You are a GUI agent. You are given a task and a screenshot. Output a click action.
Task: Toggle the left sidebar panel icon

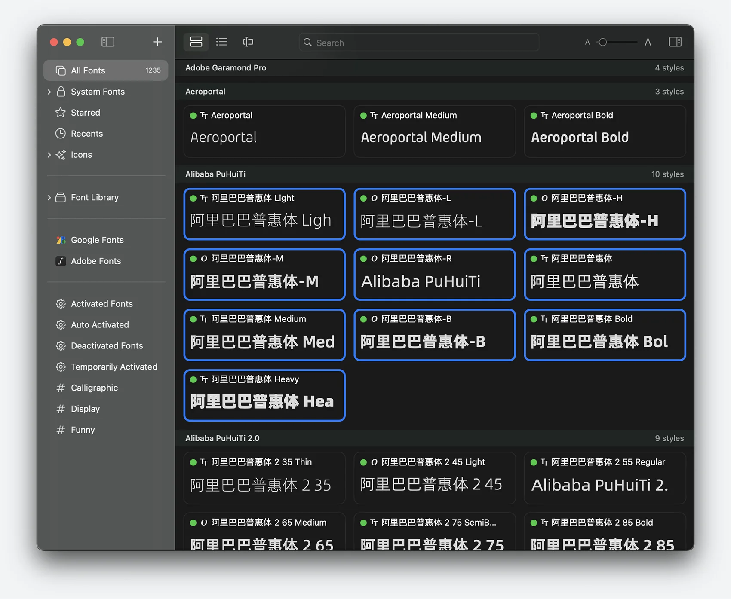click(107, 42)
